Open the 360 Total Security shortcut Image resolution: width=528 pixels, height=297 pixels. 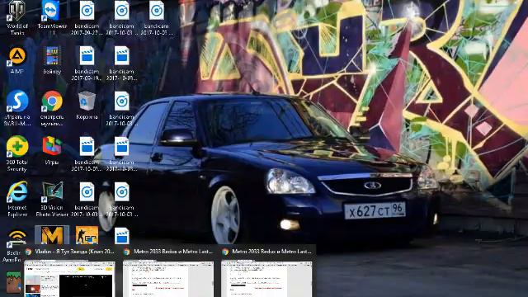(16, 153)
